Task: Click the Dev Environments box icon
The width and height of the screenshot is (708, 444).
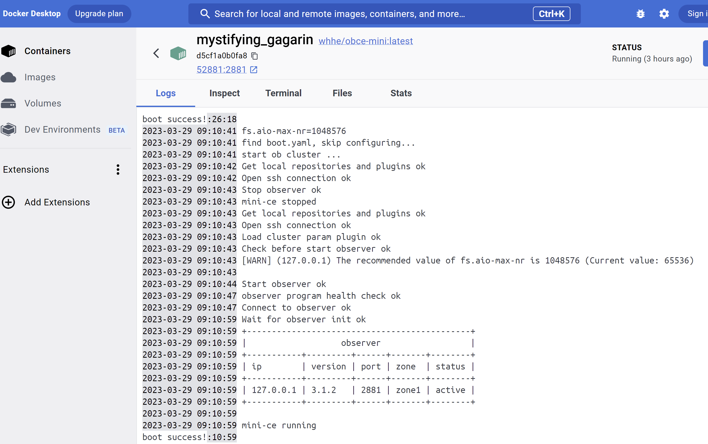Action: pyautogui.click(x=9, y=130)
